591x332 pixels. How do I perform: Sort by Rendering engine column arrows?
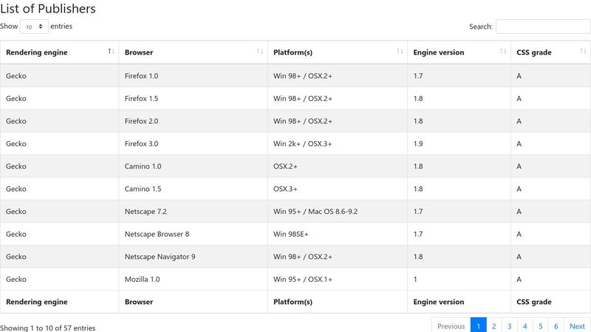click(111, 51)
